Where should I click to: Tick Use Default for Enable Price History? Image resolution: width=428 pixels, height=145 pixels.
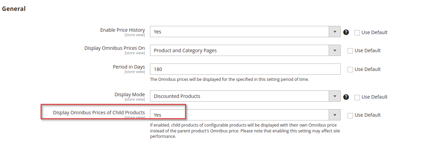pos(357,33)
